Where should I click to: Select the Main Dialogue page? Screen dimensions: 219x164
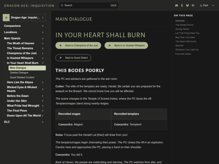click(x=27, y=68)
